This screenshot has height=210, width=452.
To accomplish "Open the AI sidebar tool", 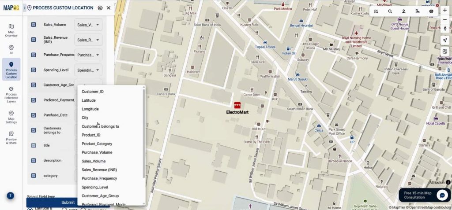I will pyautogui.click(x=11, y=49).
